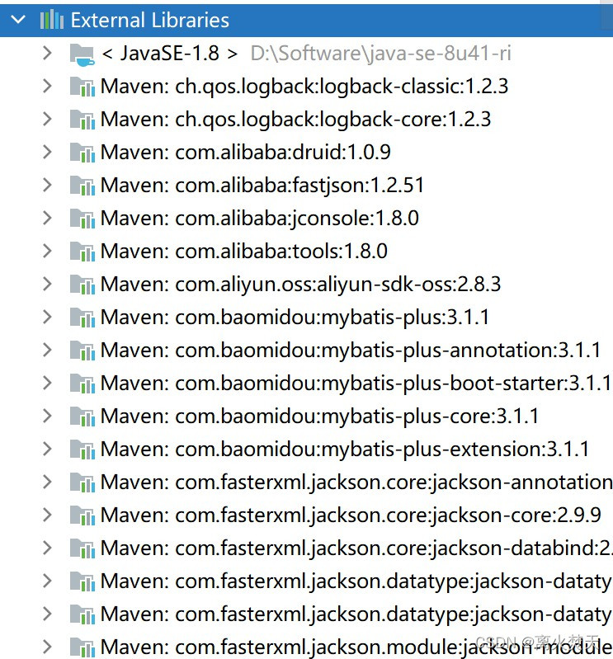Expand logback-core:1.2.3 library

tap(47, 119)
